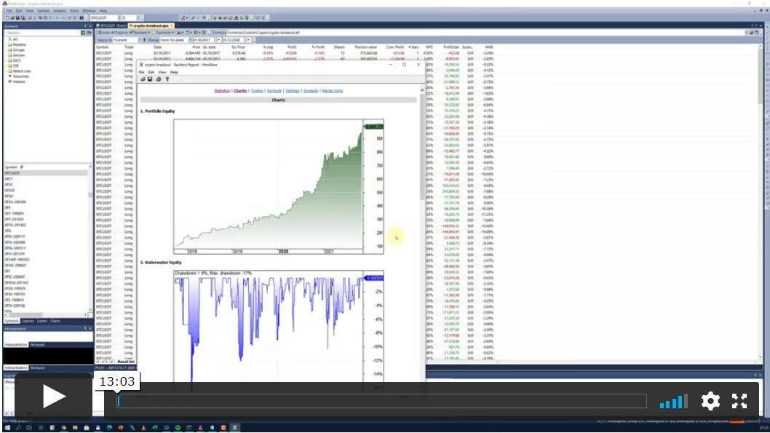Click the help icon in the Backtest Report toolbar

tap(167, 79)
